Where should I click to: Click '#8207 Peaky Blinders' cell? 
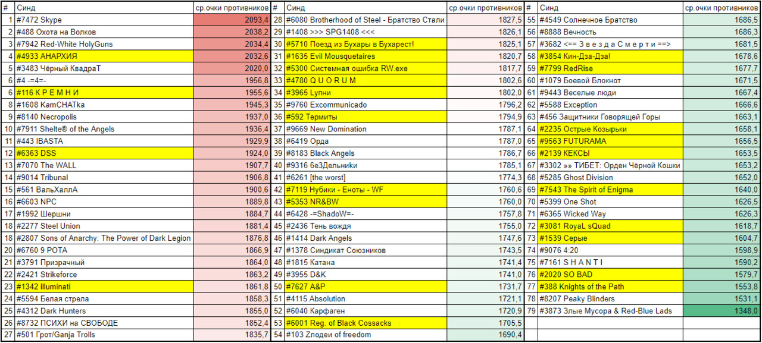click(610, 298)
